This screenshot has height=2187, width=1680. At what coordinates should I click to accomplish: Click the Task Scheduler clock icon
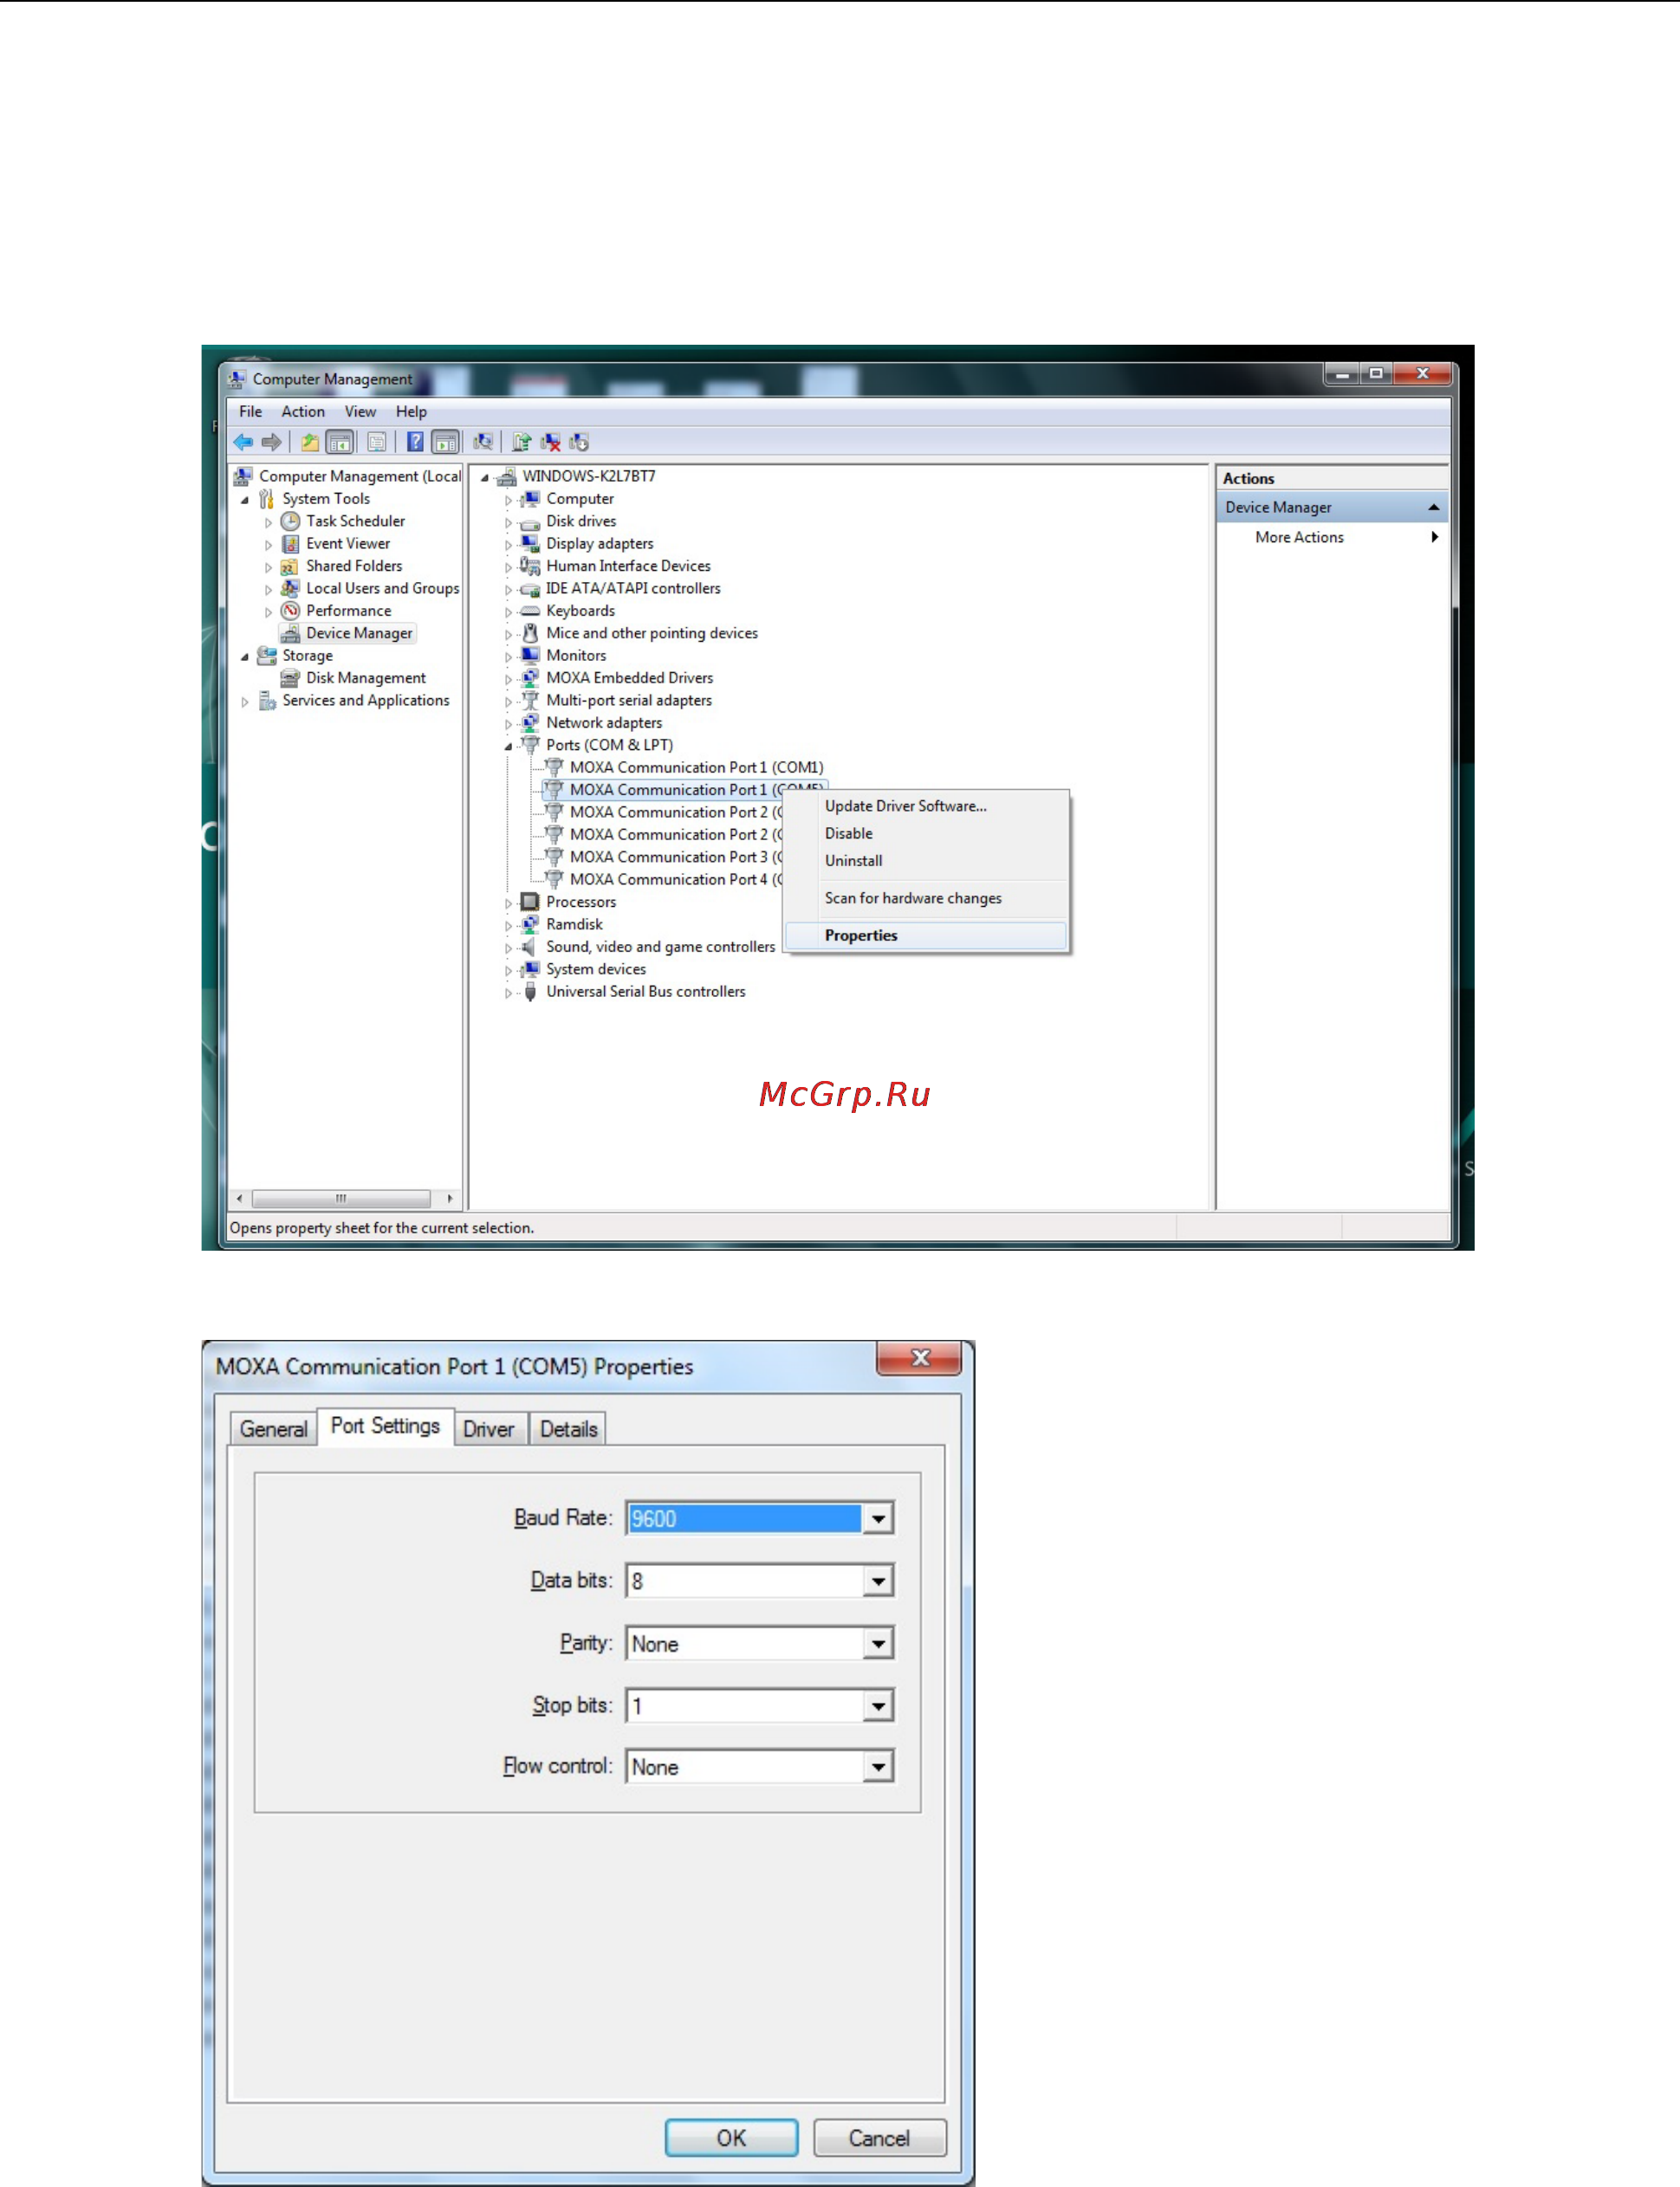291,521
